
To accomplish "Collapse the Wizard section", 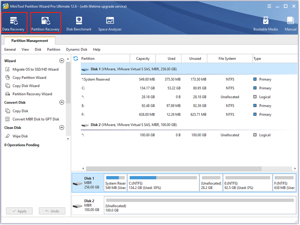I will click(61, 61).
